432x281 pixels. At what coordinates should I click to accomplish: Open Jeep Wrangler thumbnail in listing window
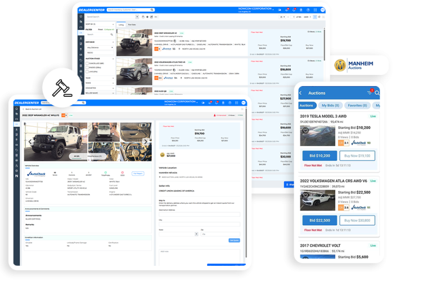(x=134, y=42)
